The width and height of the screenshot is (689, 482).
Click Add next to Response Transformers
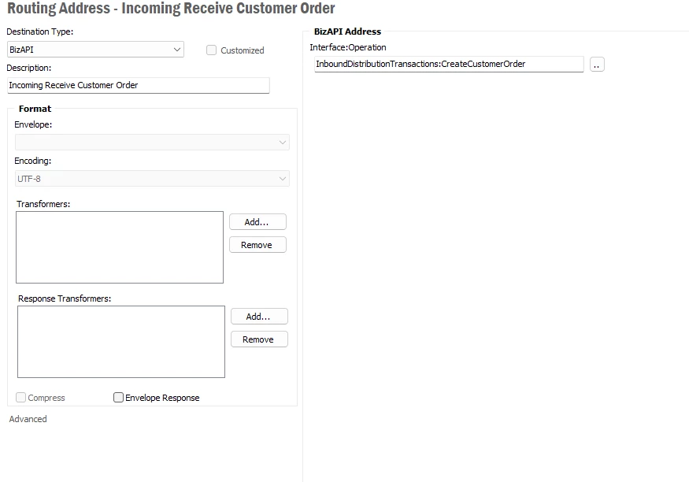click(x=259, y=317)
